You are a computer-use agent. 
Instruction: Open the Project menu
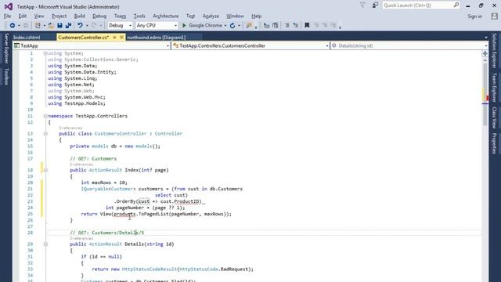(59, 16)
